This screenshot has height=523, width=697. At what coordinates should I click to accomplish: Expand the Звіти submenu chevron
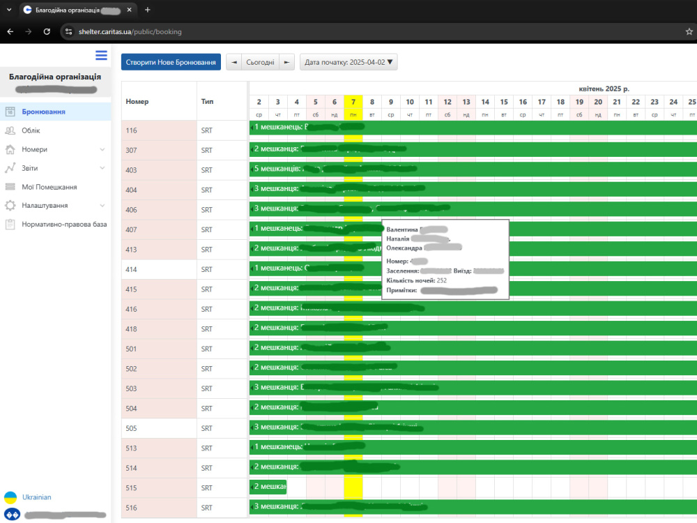pos(102,168)
